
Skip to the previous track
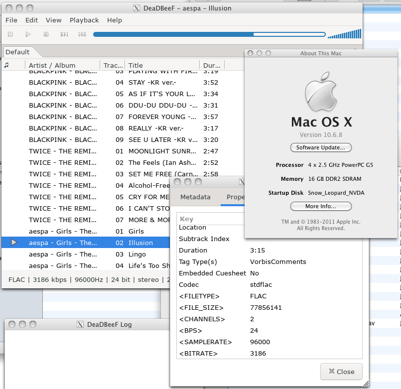click(64, 34)
